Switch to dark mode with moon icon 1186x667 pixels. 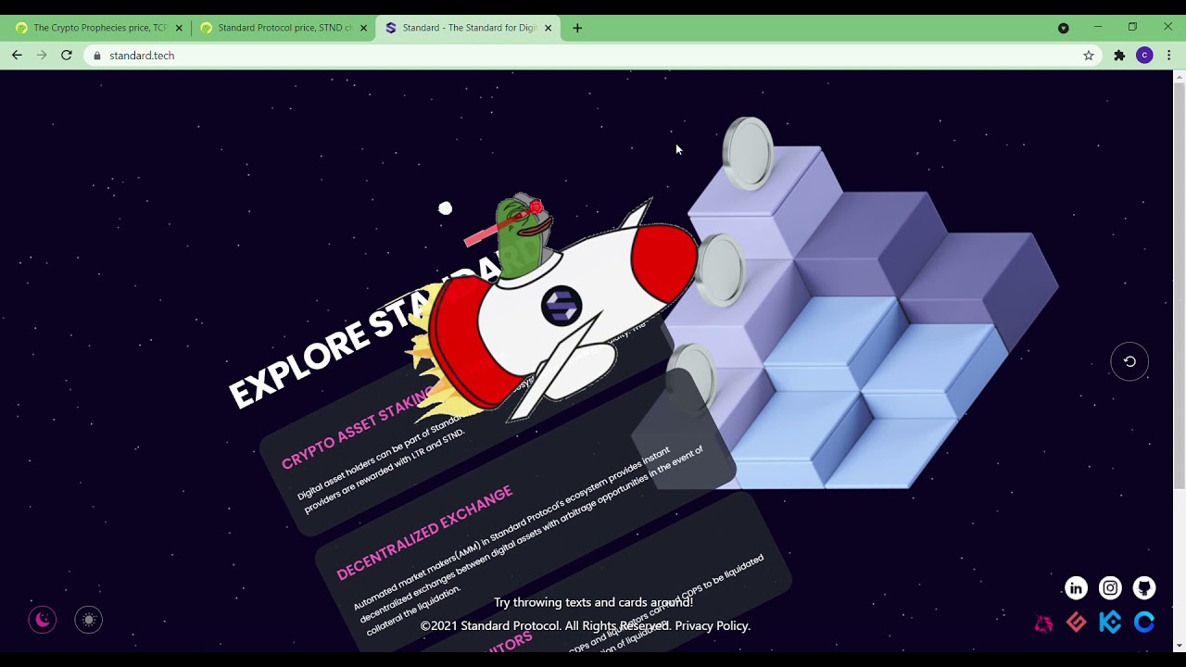(43, 620)
